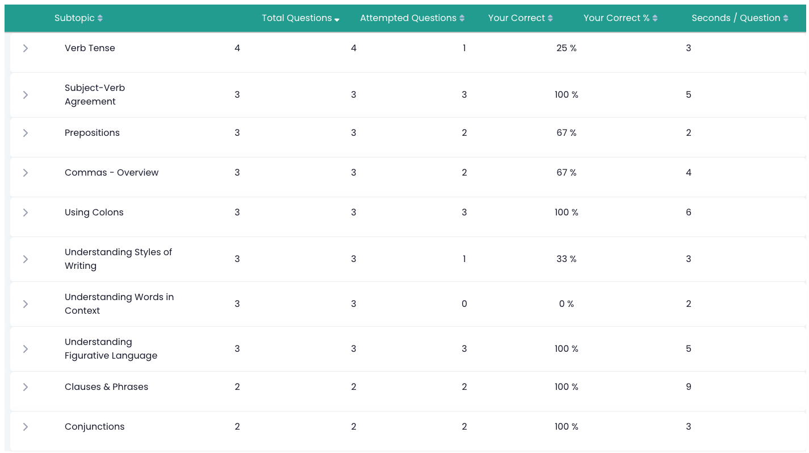
Task: Click sort icon next to Your Correct
Action: click(550, 18)
